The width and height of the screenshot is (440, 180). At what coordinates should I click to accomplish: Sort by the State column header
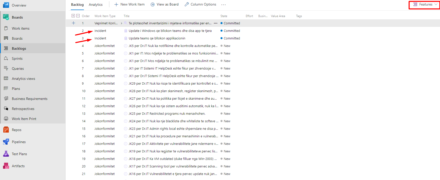224,16
